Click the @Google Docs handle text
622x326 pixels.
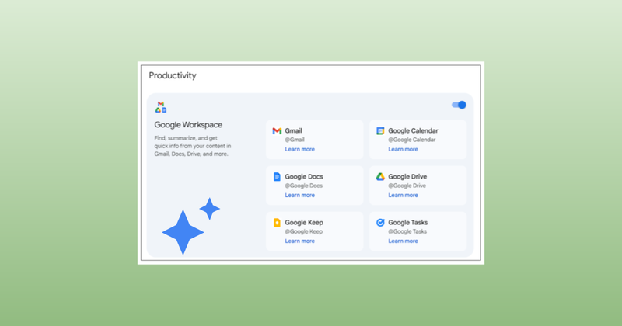pyautogui.click(x=303, y=186)
